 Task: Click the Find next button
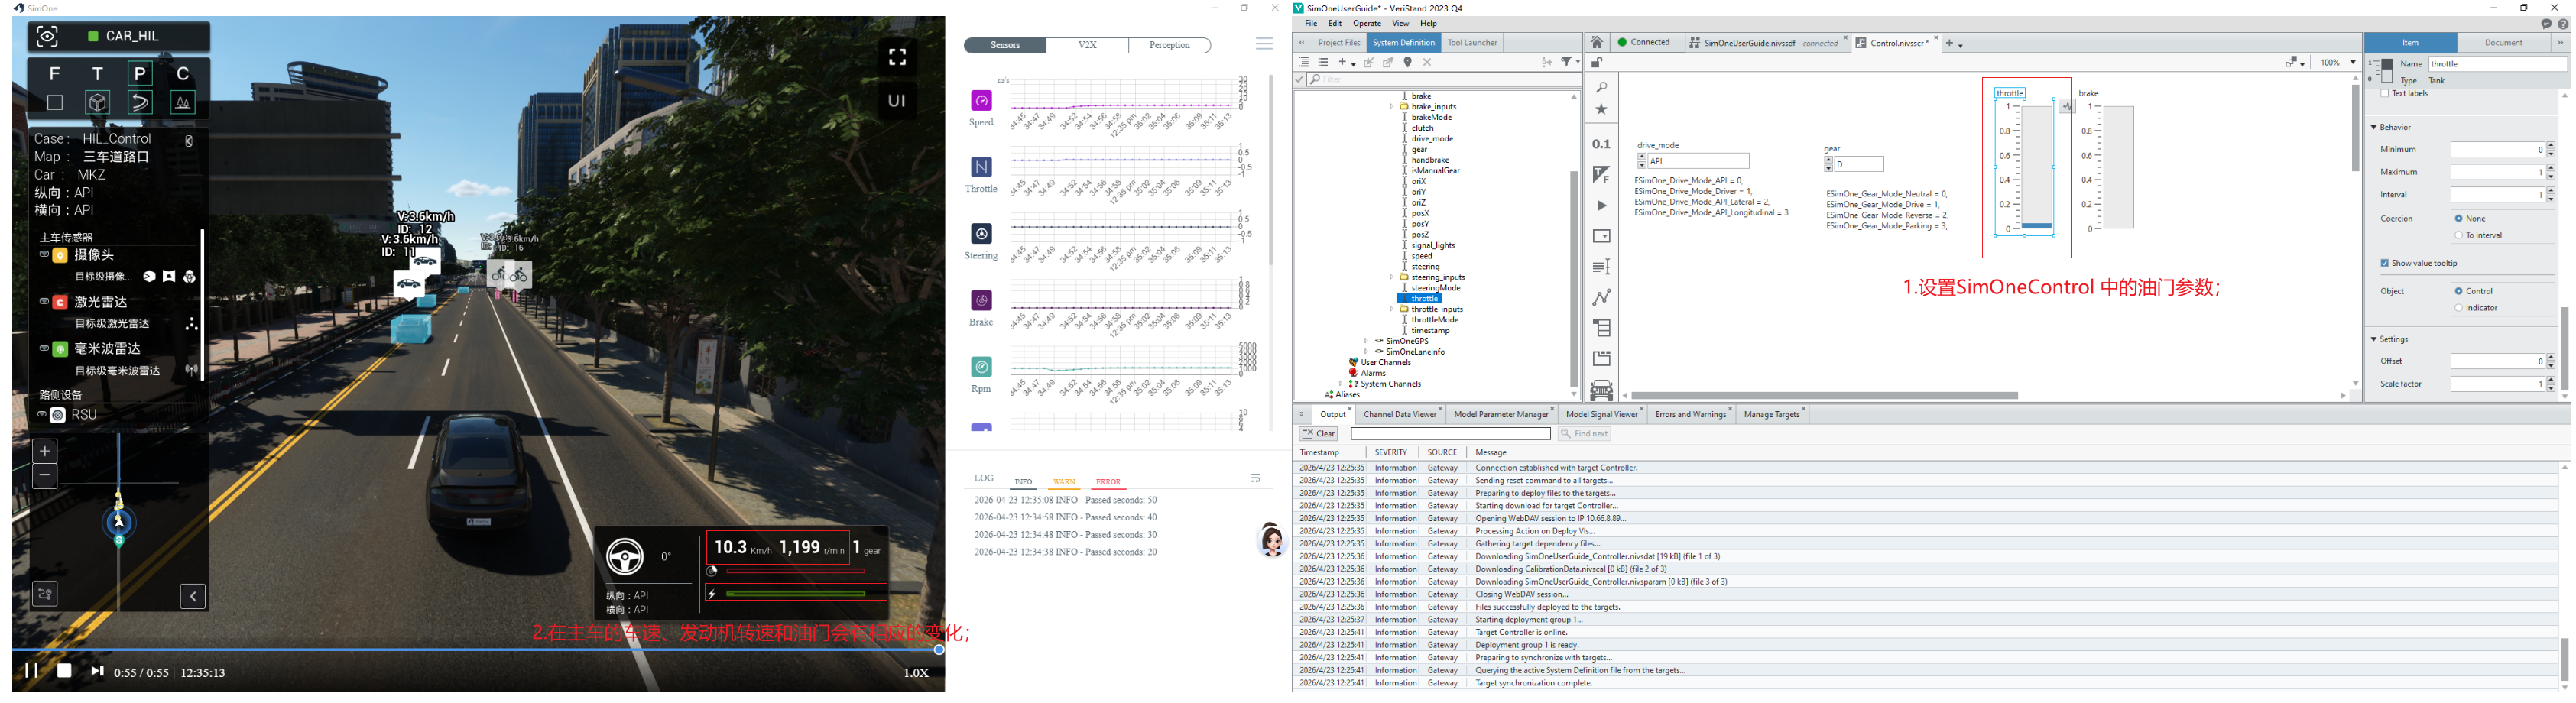[x=1584, y=434]
